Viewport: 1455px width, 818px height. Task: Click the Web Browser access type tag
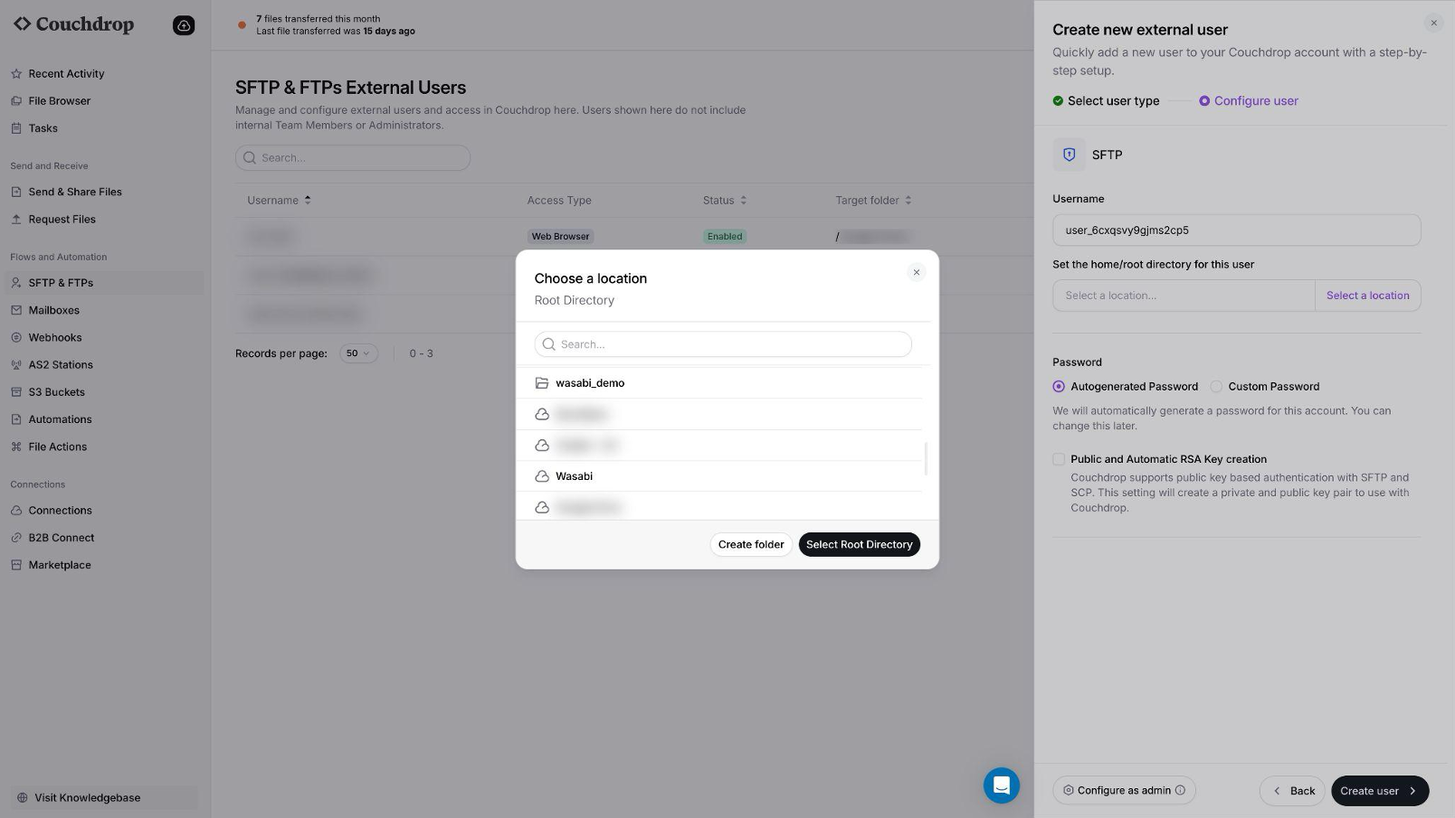(x=560, y=237)
